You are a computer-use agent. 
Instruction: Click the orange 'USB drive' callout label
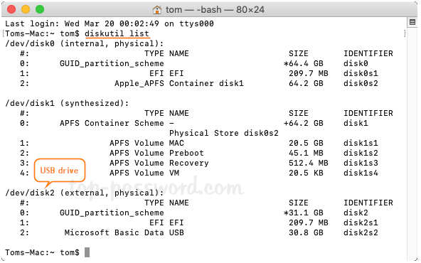tap(59, 170)
